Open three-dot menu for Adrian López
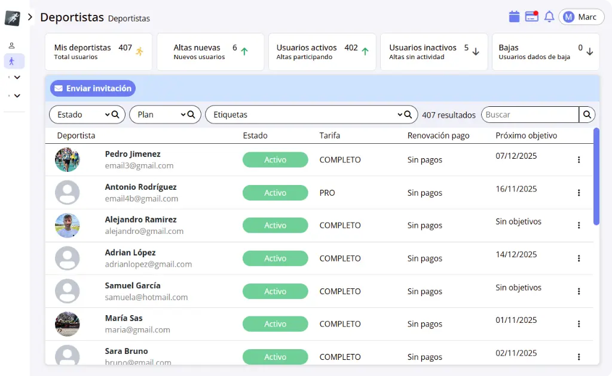This screenshot has height=376, width=612. coord(579,258)
